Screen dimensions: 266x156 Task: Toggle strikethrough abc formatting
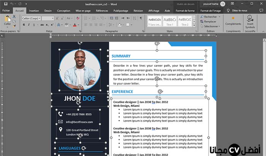tap(42, 25)
